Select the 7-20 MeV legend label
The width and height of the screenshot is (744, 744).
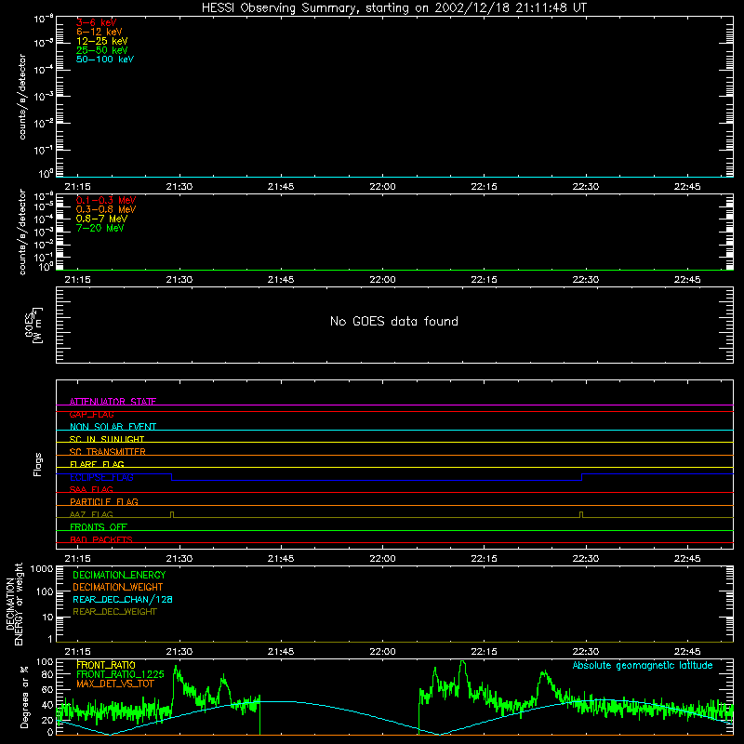pos(100,228)
